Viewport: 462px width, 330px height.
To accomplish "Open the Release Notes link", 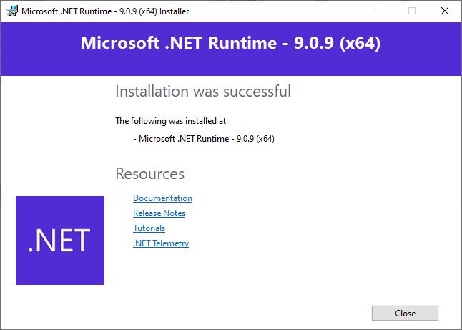I will click(x=159, y=213).
